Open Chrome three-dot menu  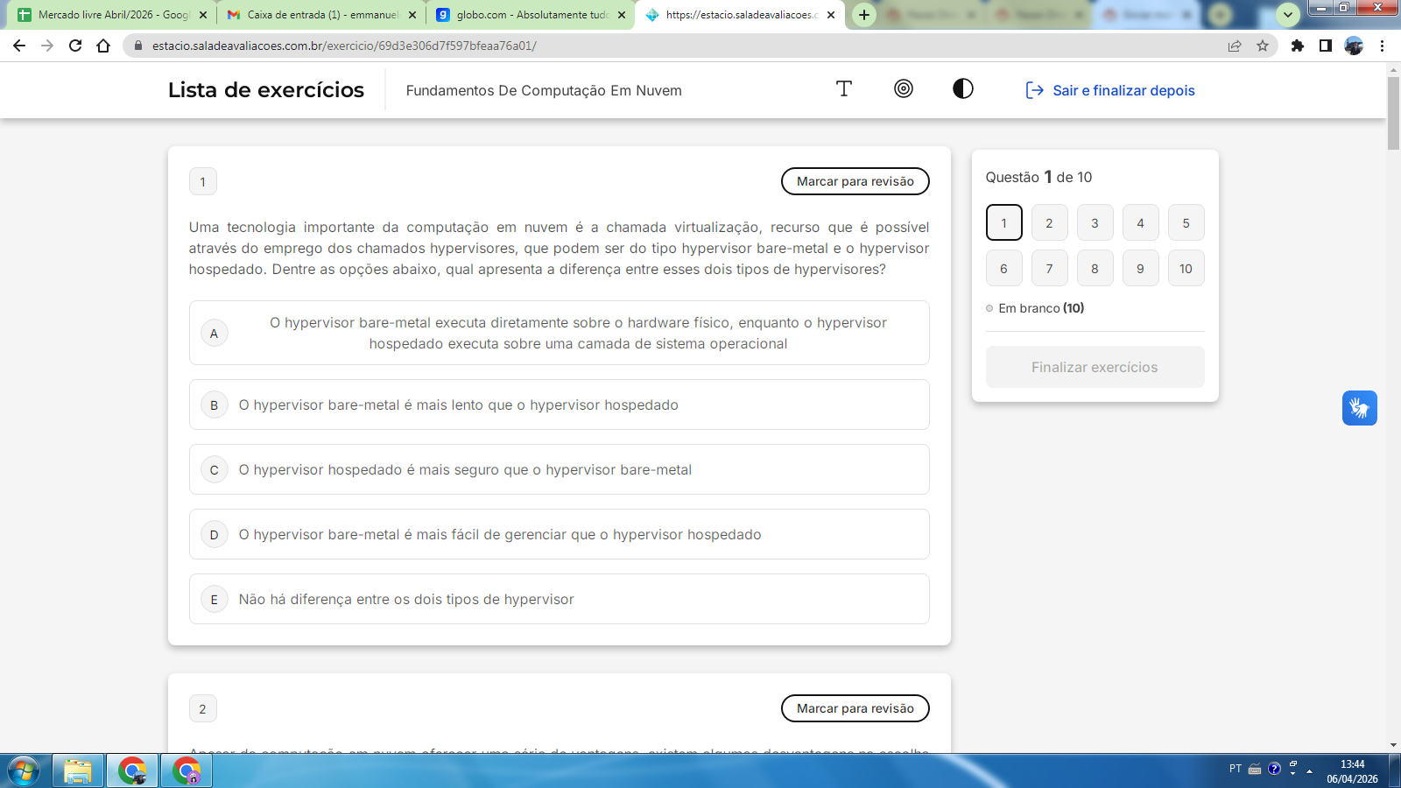[1382, 46]
